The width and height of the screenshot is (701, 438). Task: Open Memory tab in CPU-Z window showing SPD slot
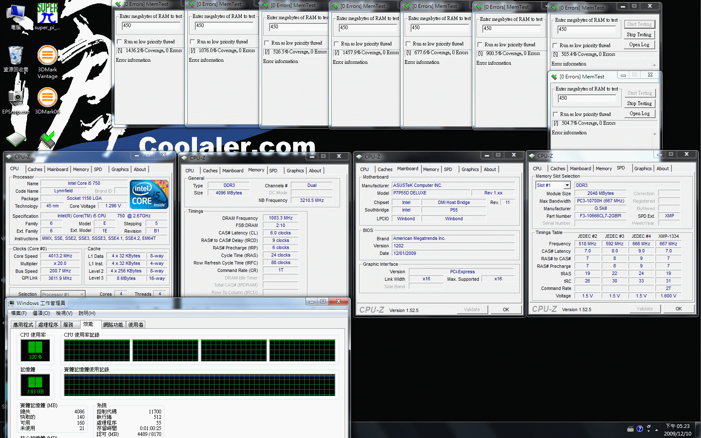(x=604, y=169)
